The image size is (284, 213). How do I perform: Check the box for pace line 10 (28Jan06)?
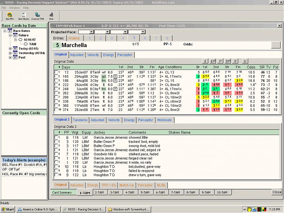click(56, 109)
